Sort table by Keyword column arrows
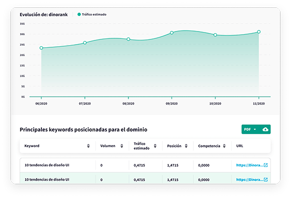Viewport: 291px width, 198px height. (88, 146)
